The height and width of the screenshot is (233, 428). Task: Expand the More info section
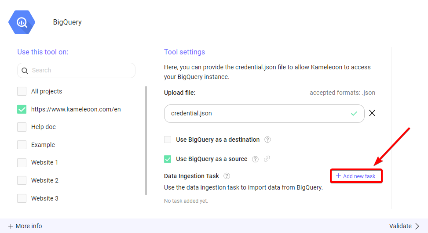[x=25, y=226]
